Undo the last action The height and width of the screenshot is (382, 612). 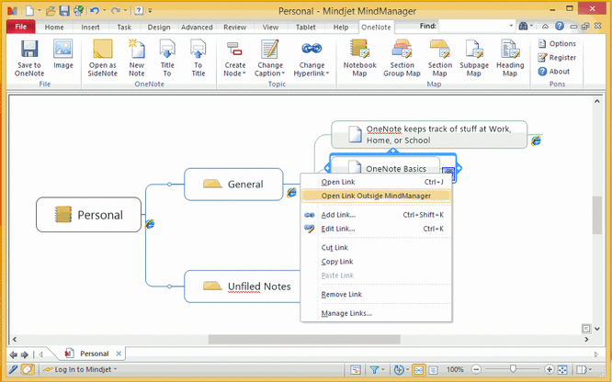coord(95,10)
